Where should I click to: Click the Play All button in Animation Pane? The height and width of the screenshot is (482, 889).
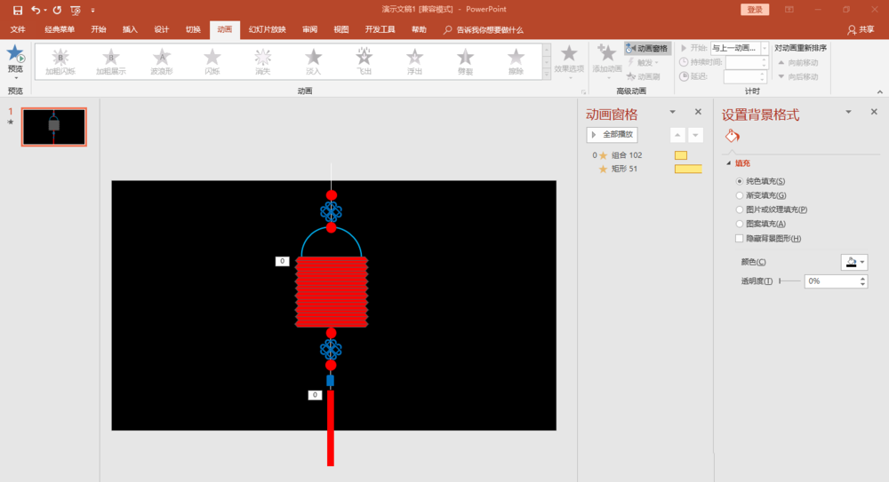click(x=612, y=135)
